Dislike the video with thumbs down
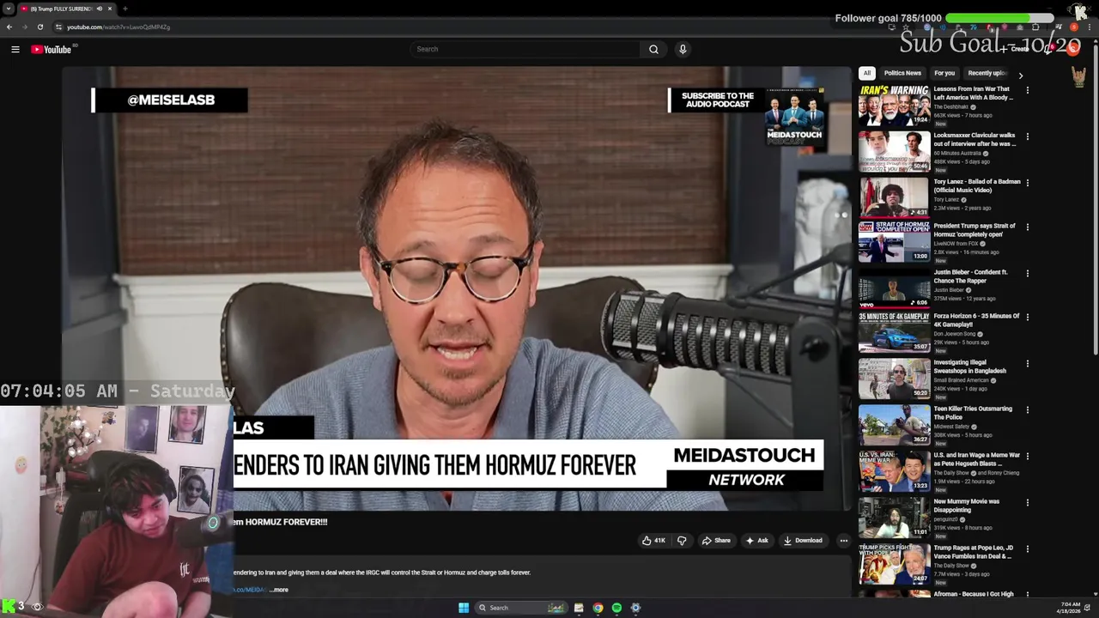This screenshot has width=1099, height=618. click(682, 541)
